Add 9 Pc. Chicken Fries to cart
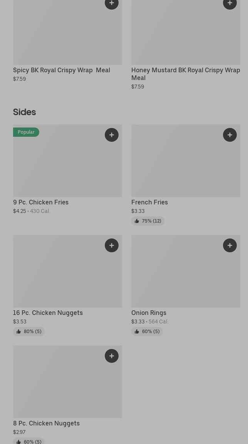Viewport: 248px width, 444px height. (x=112, y=135)
